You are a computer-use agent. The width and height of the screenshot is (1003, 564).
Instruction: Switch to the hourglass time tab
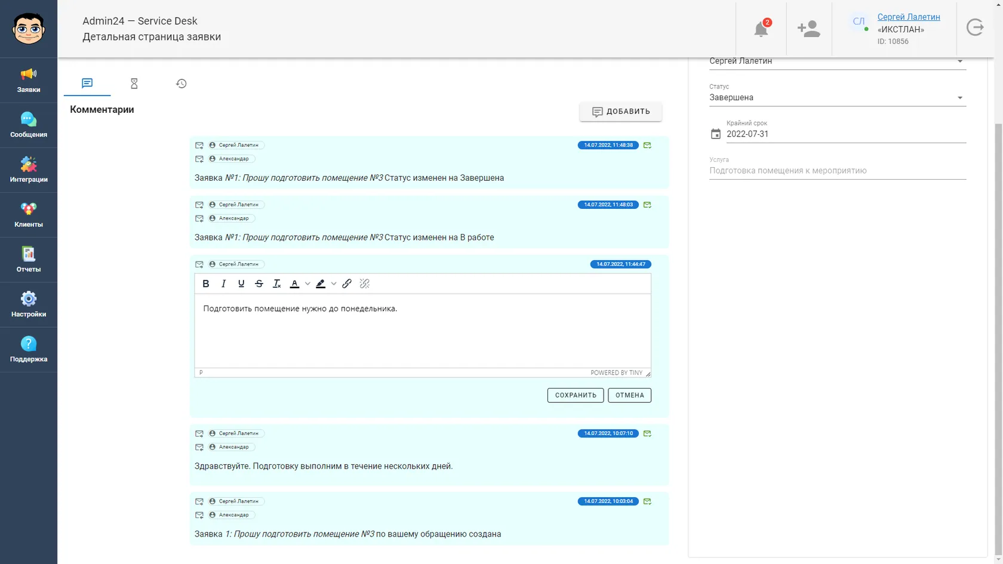134,83
